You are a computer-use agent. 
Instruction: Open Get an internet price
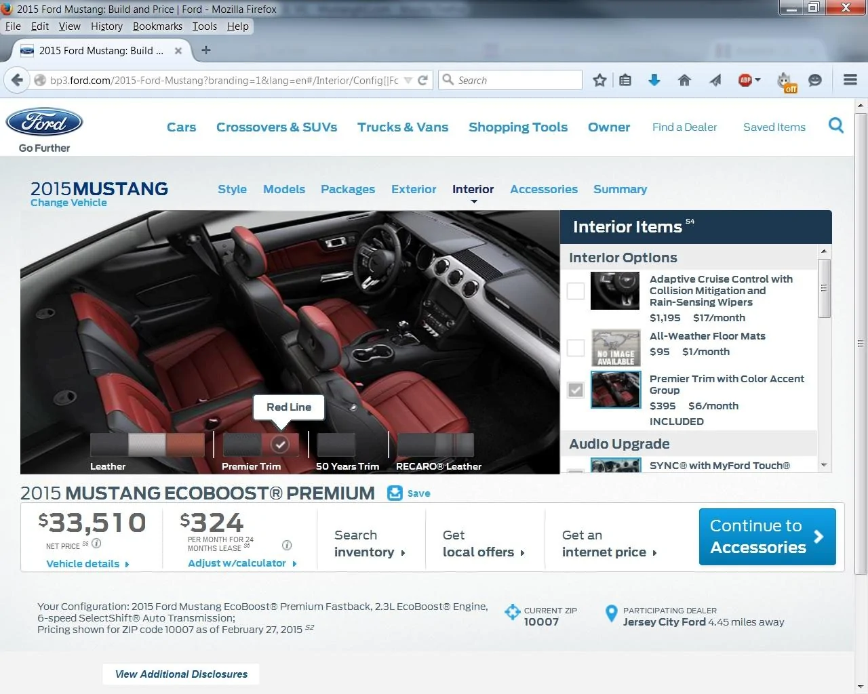coord(609,544)
